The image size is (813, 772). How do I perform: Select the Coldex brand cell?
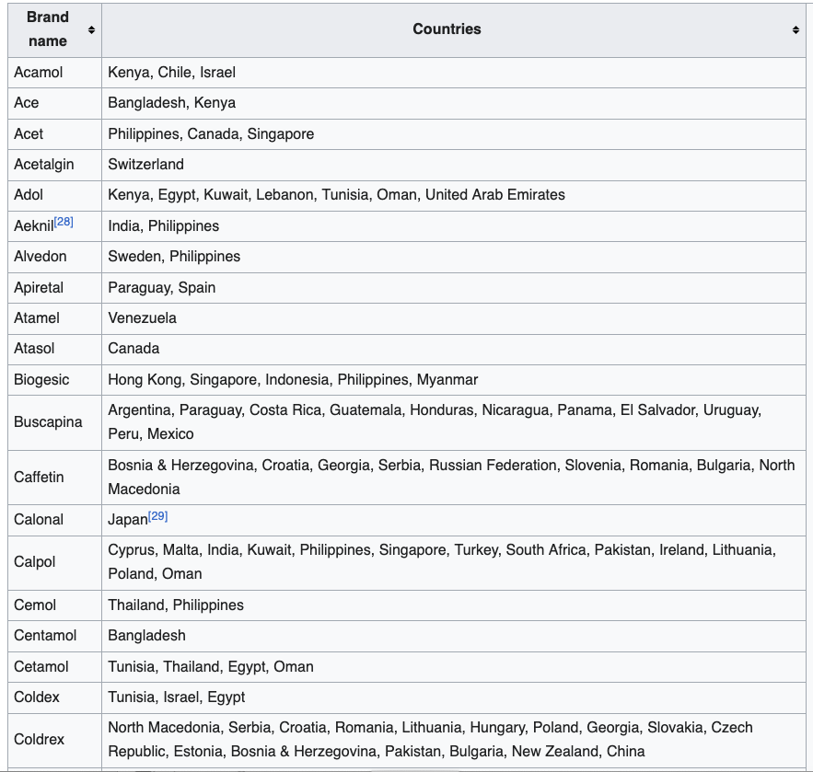pos(55,697)
